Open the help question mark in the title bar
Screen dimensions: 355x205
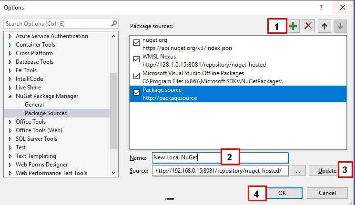[x=321, y=7]
